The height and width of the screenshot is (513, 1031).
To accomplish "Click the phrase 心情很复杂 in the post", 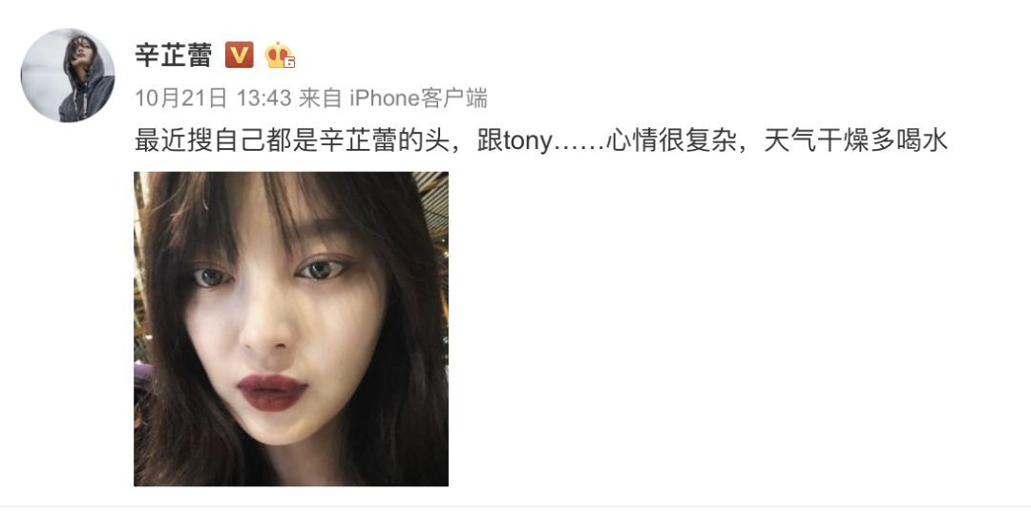I will pyautogui.click(x=669, y=140).
